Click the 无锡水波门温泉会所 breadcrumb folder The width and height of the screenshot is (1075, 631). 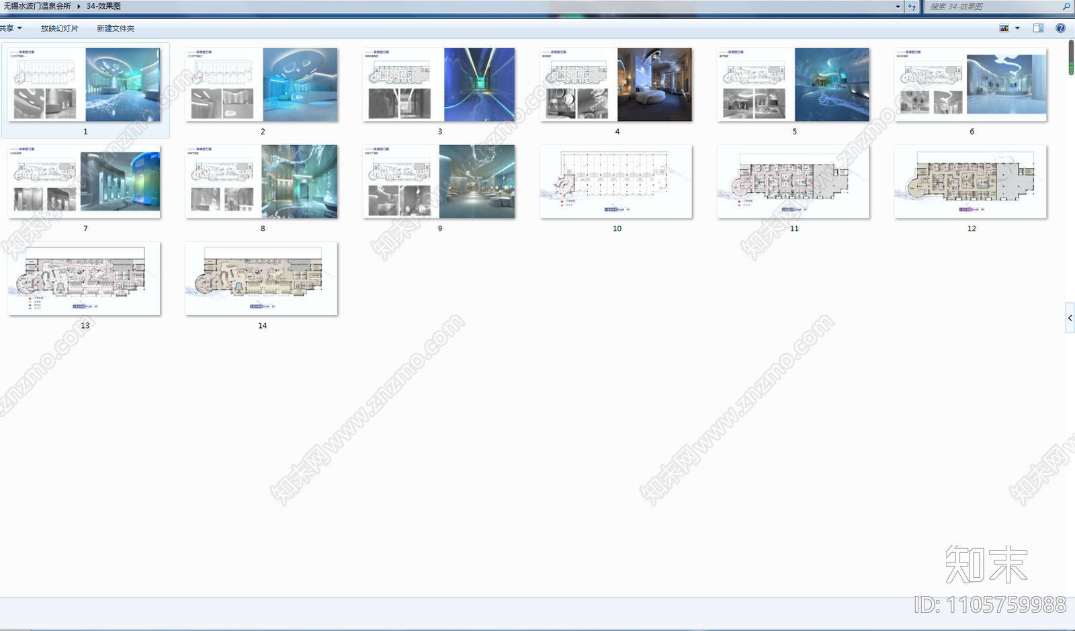(37, 6)
